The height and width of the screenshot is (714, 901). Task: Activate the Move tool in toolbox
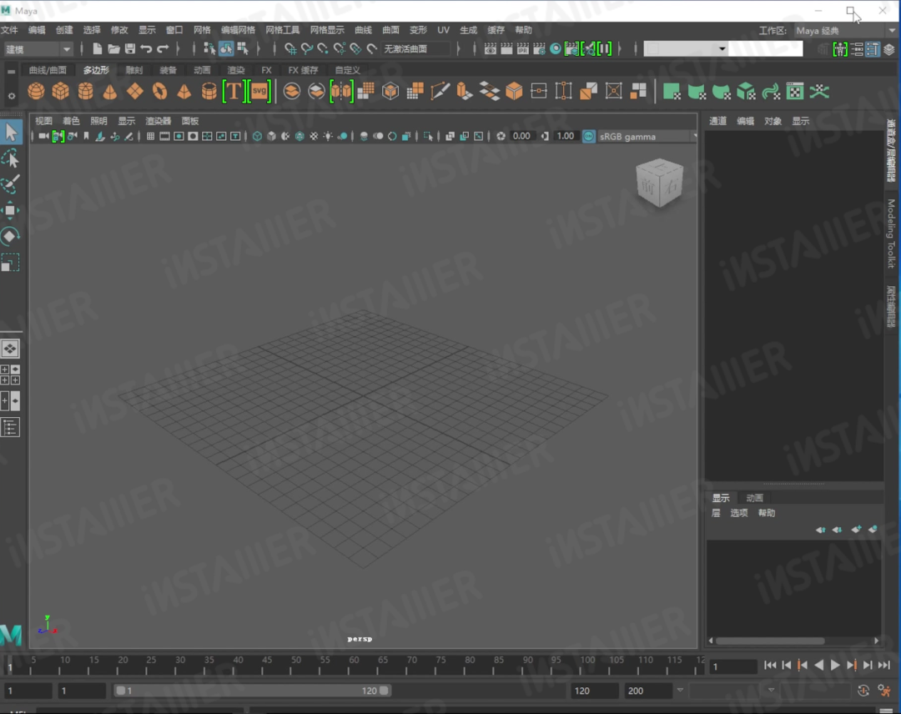(x=10, y=210)
